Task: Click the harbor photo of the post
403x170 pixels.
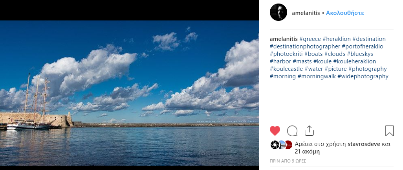Action: pos(130,93)
